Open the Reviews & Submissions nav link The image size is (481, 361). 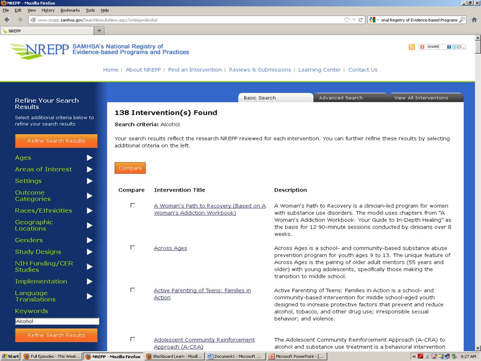click(260, 70)
